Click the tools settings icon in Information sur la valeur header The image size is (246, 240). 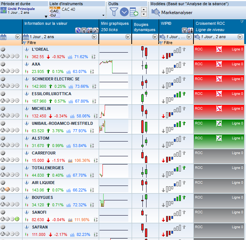point(95,30)
